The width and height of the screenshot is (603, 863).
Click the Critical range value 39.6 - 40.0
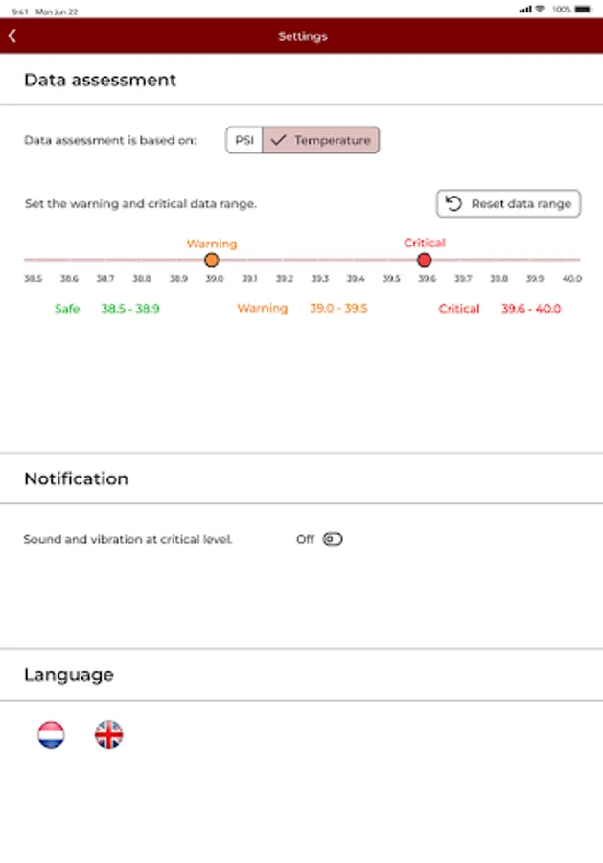pos(530,308)
